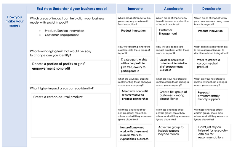The height and width of the screenshot is (152, 237).
Task: Click the Customer Engagement box under Accelerate
Action: coord(173,34)
